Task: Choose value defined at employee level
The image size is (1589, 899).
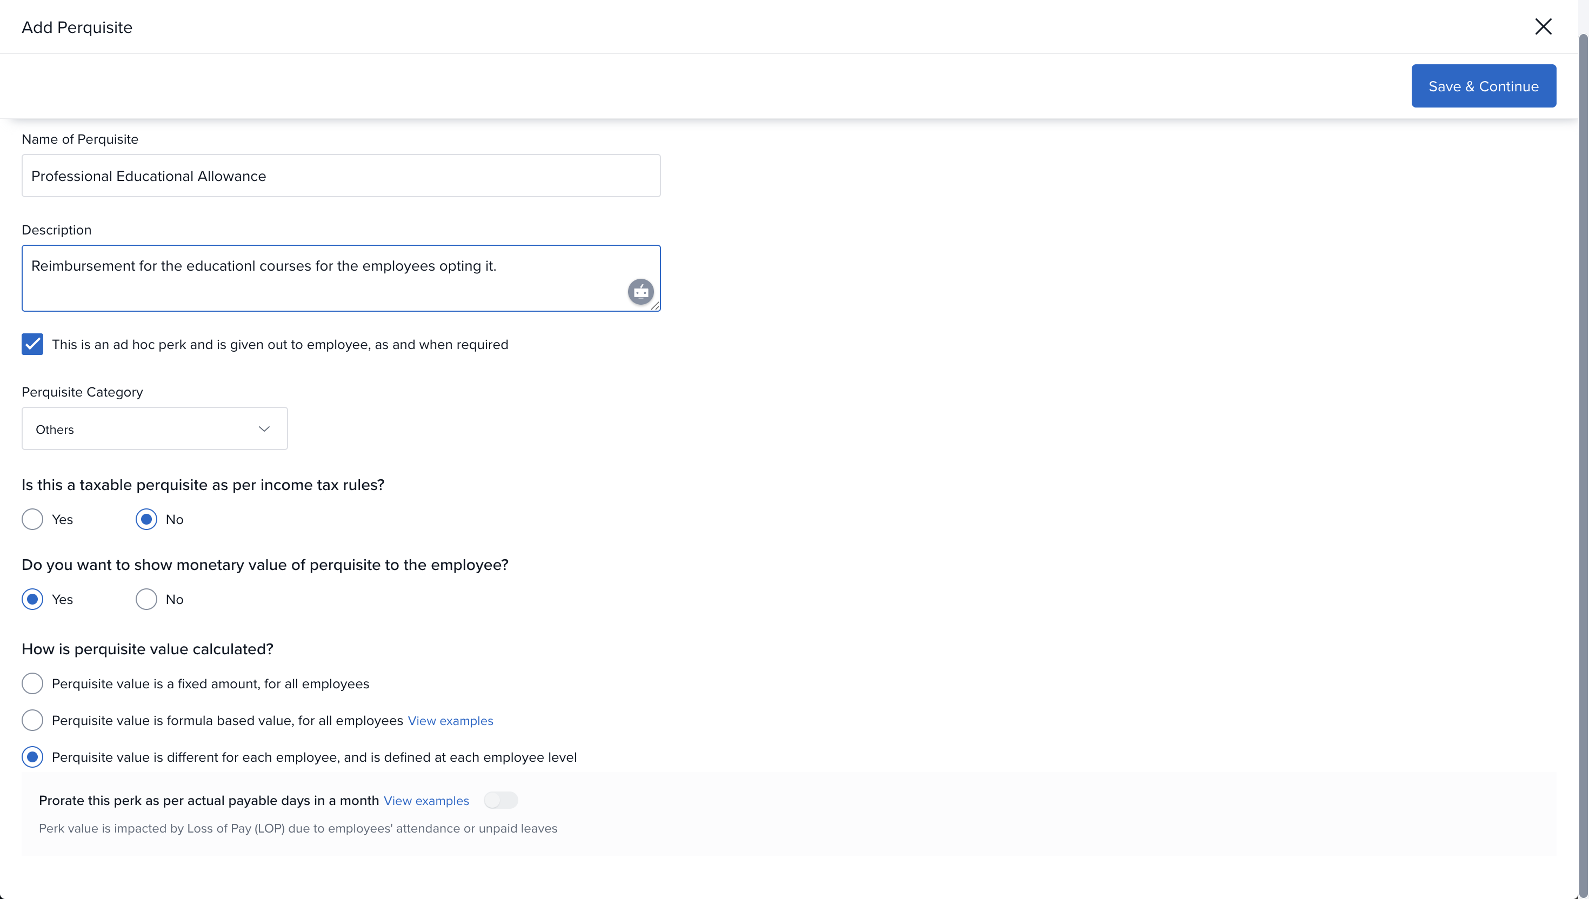Action: [x=32, y=757]
